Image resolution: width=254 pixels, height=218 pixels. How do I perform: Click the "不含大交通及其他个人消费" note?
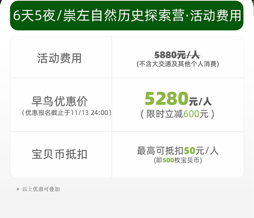(x=177, y=64)
